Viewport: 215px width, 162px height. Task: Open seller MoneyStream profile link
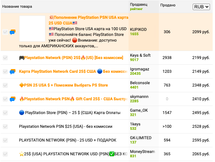(x=142, y=152)
